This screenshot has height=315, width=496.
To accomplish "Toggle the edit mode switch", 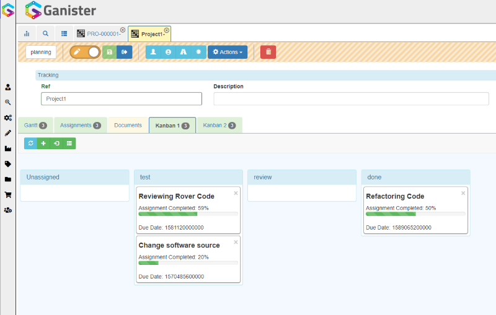I will pyautogui.click(x=85, y=52).
